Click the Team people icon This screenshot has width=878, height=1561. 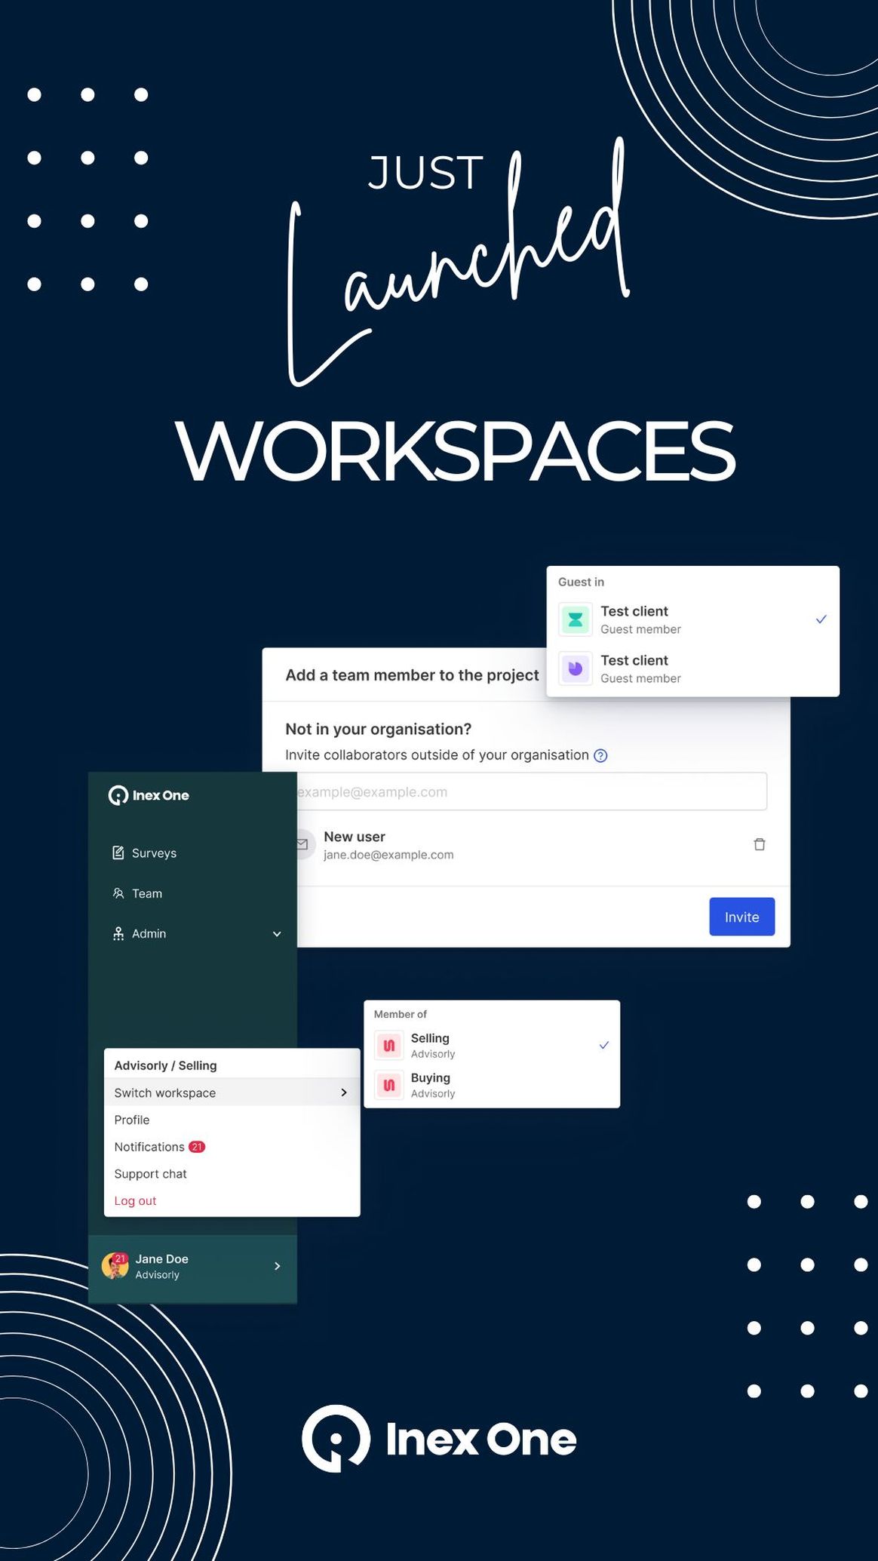tap(118, 893)
